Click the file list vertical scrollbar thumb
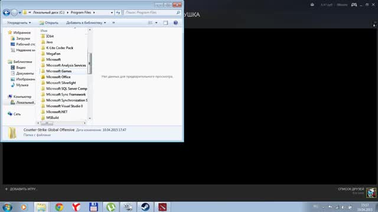 90,63
